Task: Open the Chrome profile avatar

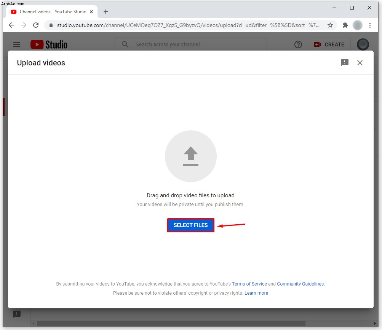Action: click(x=357, y=25)
